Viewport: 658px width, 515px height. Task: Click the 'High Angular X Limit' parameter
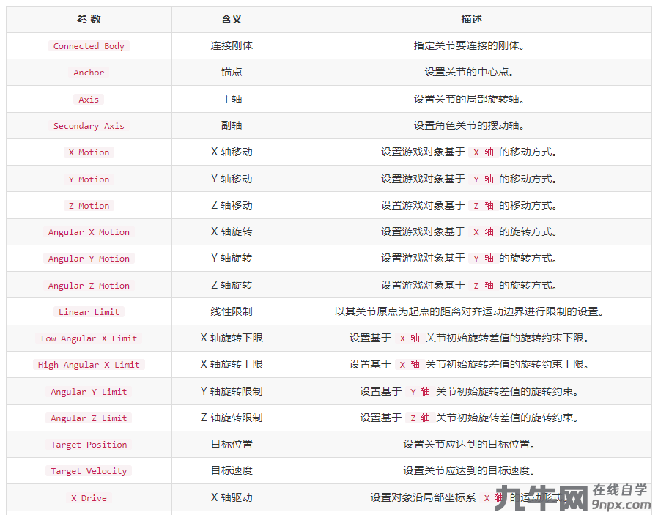coord(89,364)
